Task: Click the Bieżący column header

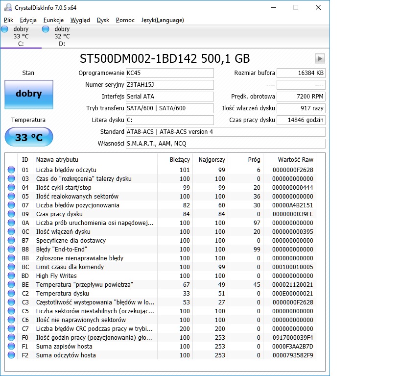Action: tap(175, 160)
